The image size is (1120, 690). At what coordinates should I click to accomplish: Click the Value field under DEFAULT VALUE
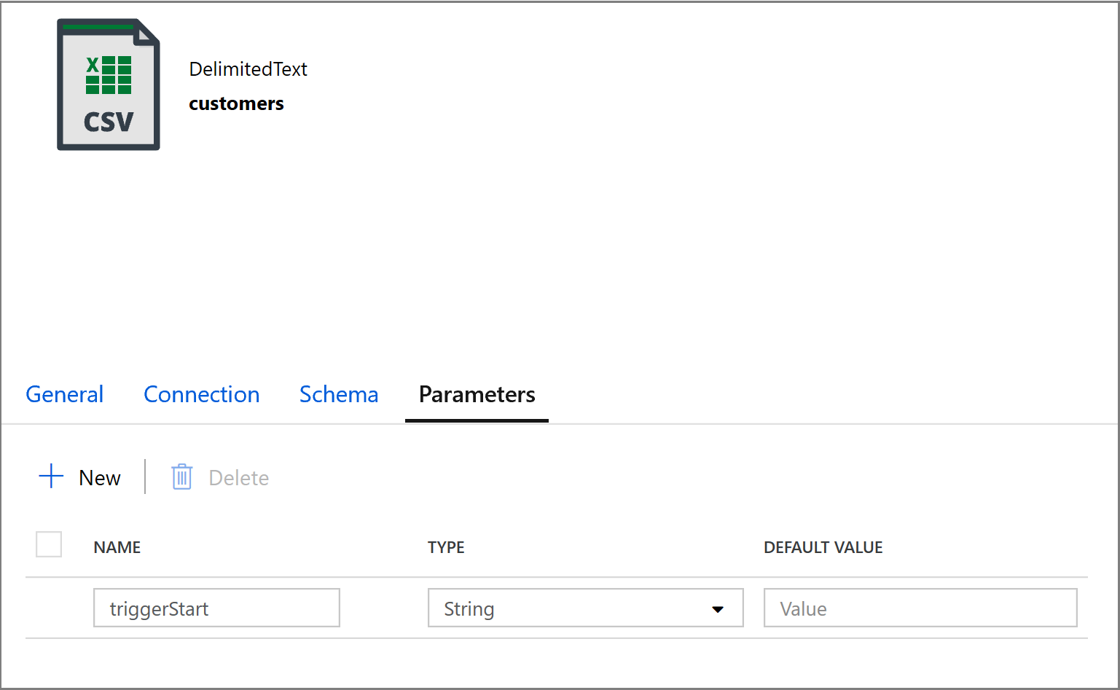(920, 608)
